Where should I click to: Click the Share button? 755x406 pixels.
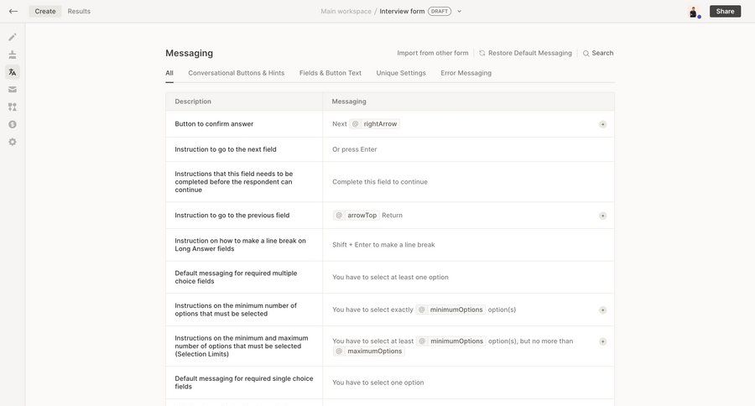point(725,11)
